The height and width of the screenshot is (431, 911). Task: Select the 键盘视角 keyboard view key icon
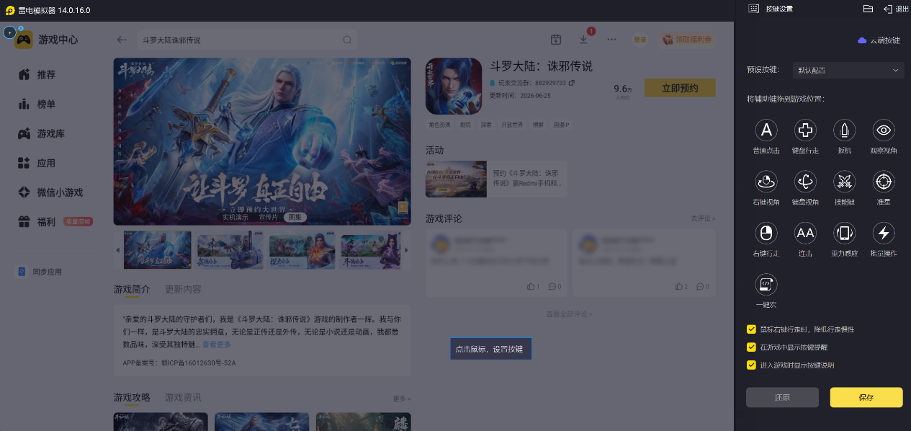coord(805,182)
